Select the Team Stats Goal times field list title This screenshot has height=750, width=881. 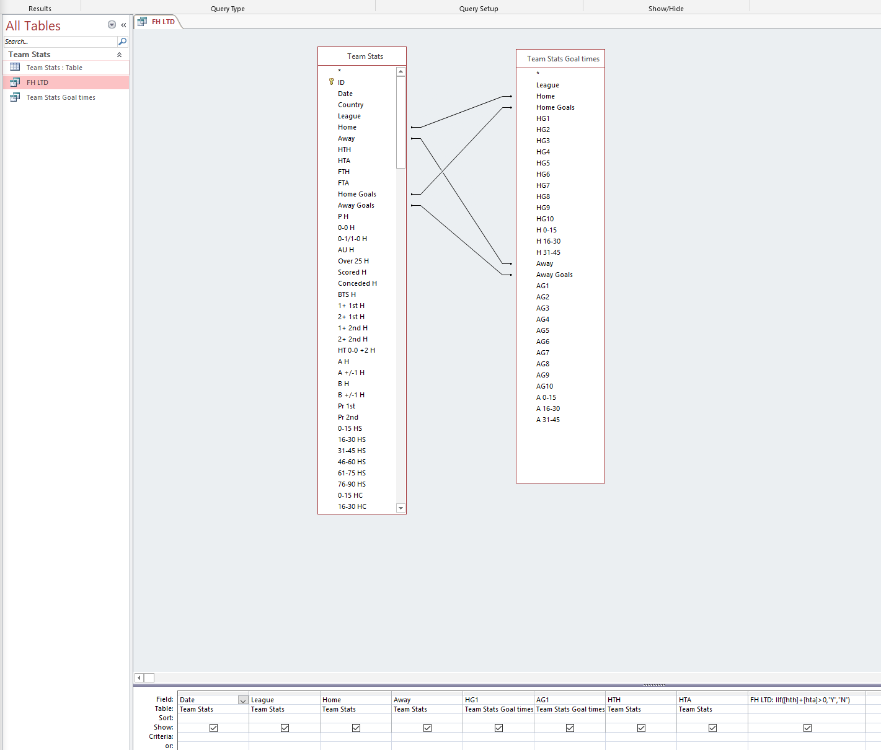click(x=560, y=59)
